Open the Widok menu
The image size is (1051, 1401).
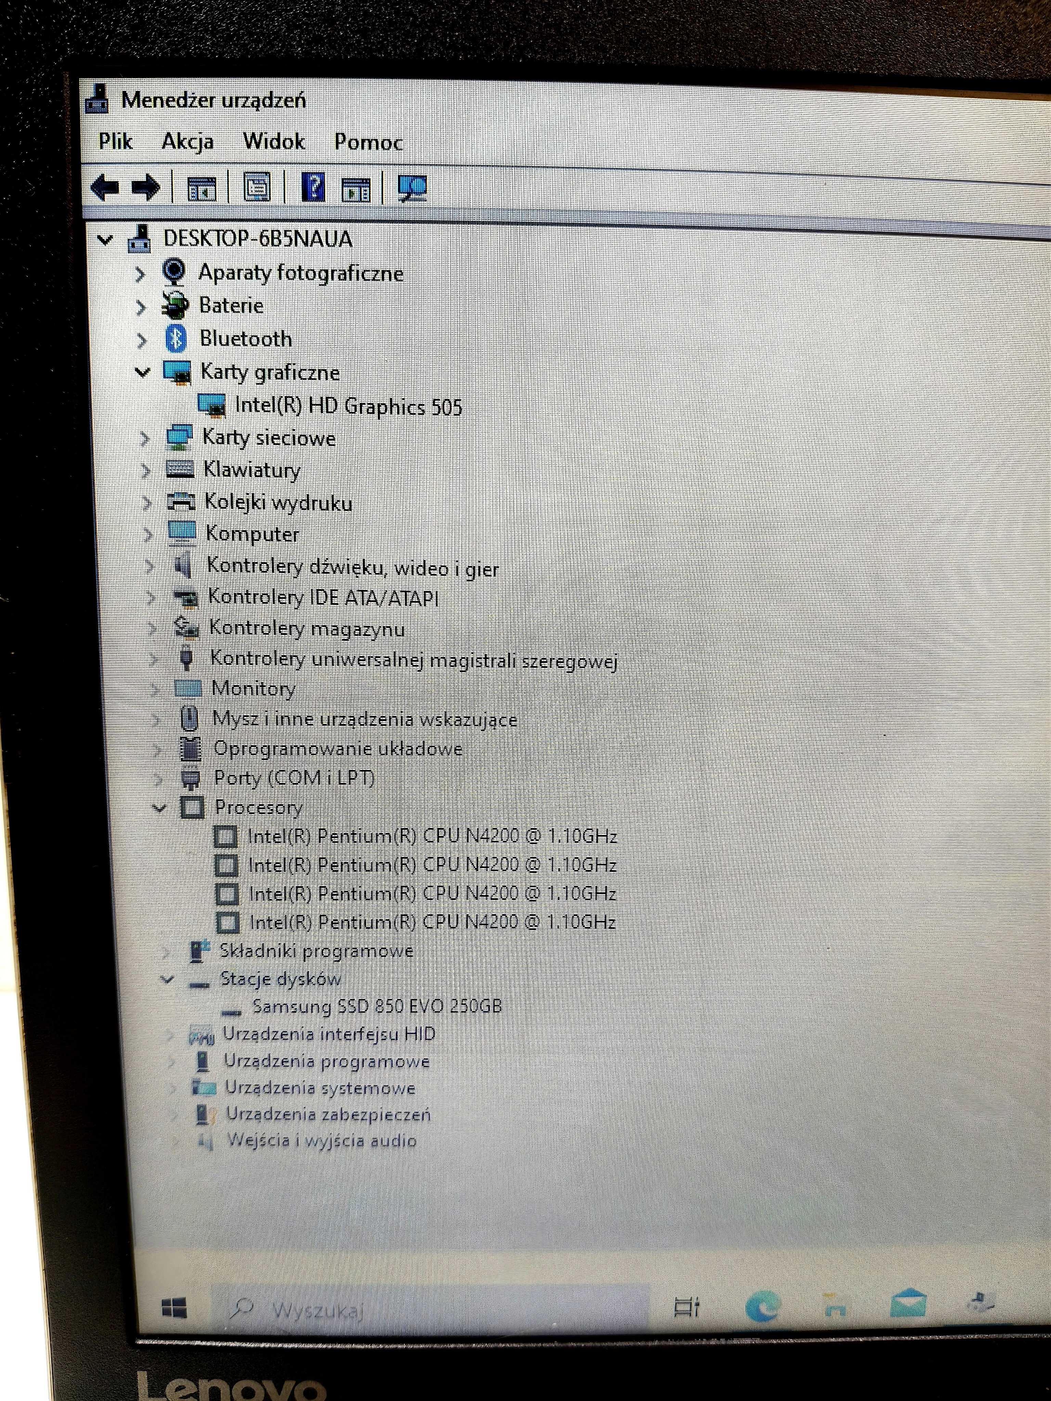click(274, 141)
